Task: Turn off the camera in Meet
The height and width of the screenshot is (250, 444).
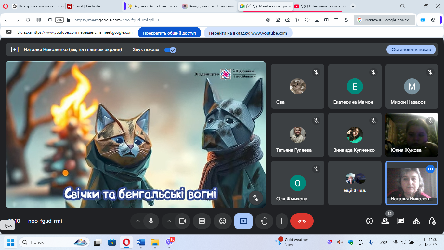Action: tap(182, 221)
